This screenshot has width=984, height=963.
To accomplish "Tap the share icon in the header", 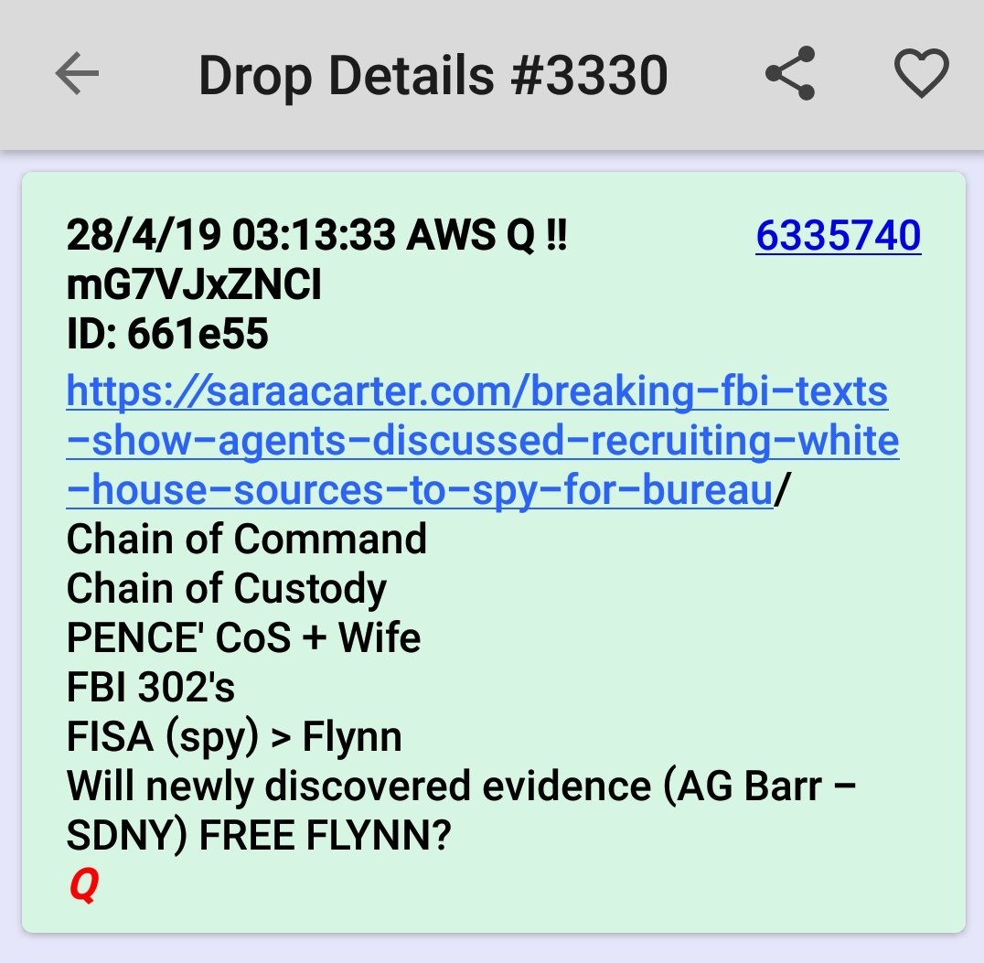I will (790, 73).
